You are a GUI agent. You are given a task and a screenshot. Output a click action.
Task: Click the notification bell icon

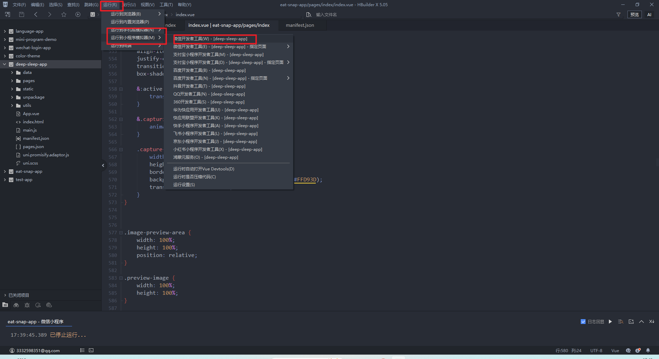click(x=648, y=350)
